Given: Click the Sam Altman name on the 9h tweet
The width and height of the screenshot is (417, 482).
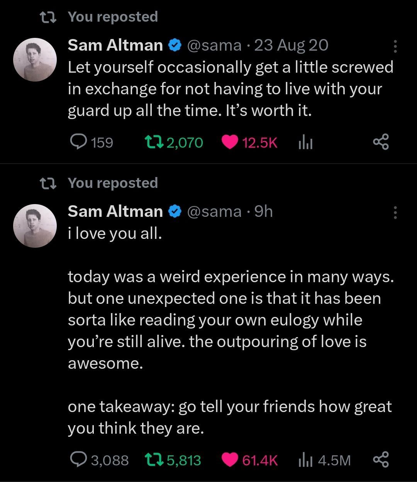Looking at the screenshot, I should coord(115,211).
